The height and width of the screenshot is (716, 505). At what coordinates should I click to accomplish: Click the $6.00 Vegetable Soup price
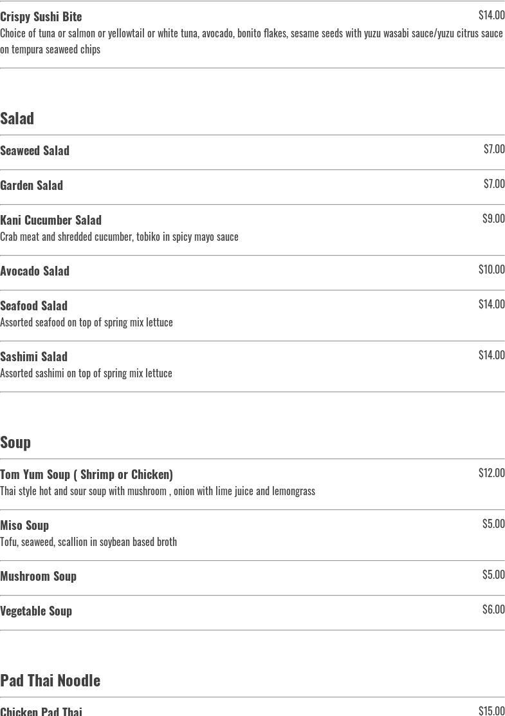[x=493, y=610]
